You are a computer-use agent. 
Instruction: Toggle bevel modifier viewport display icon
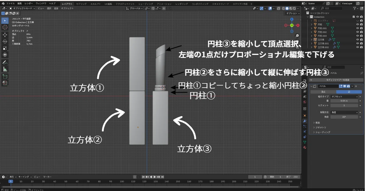(x=345, y=86)
